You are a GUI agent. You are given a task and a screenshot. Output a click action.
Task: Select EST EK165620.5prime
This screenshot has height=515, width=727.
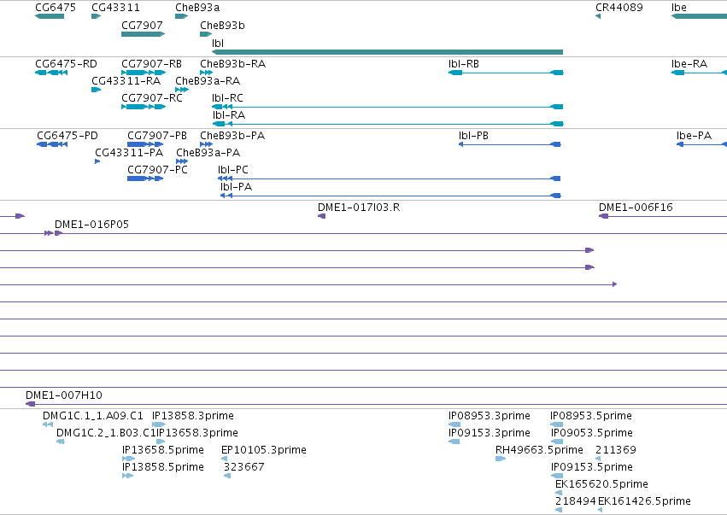(x=559, y=493)
